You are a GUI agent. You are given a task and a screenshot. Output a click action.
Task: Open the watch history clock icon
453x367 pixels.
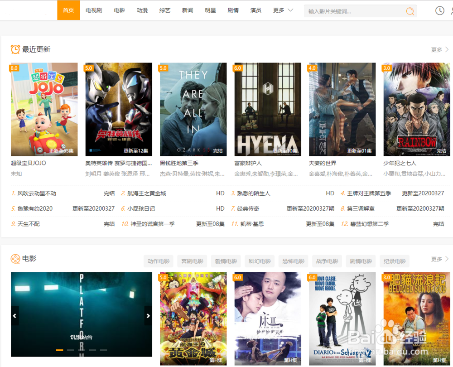439,10
